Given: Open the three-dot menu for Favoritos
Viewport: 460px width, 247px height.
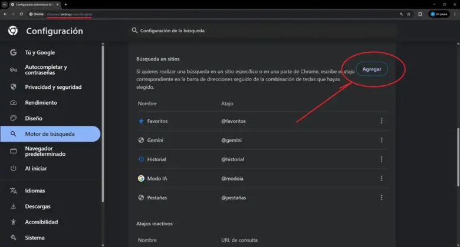Looking at the screenshot, I should click(x=382, y=121).
